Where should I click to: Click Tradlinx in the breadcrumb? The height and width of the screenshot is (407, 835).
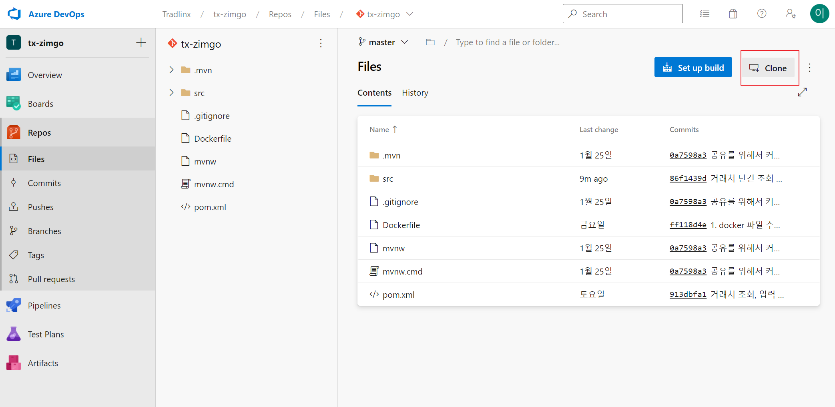pos(177,14)
